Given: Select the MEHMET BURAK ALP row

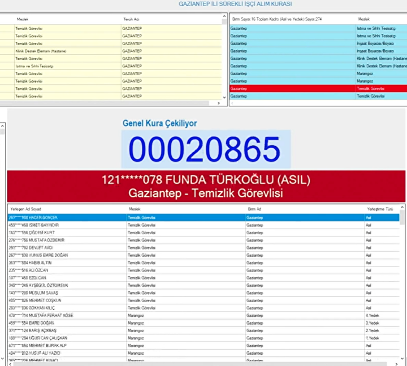Looking at the screenshot, I should click(x=203, y=346).
